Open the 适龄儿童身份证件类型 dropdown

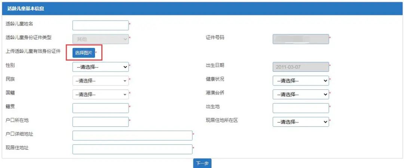(100, 39)
